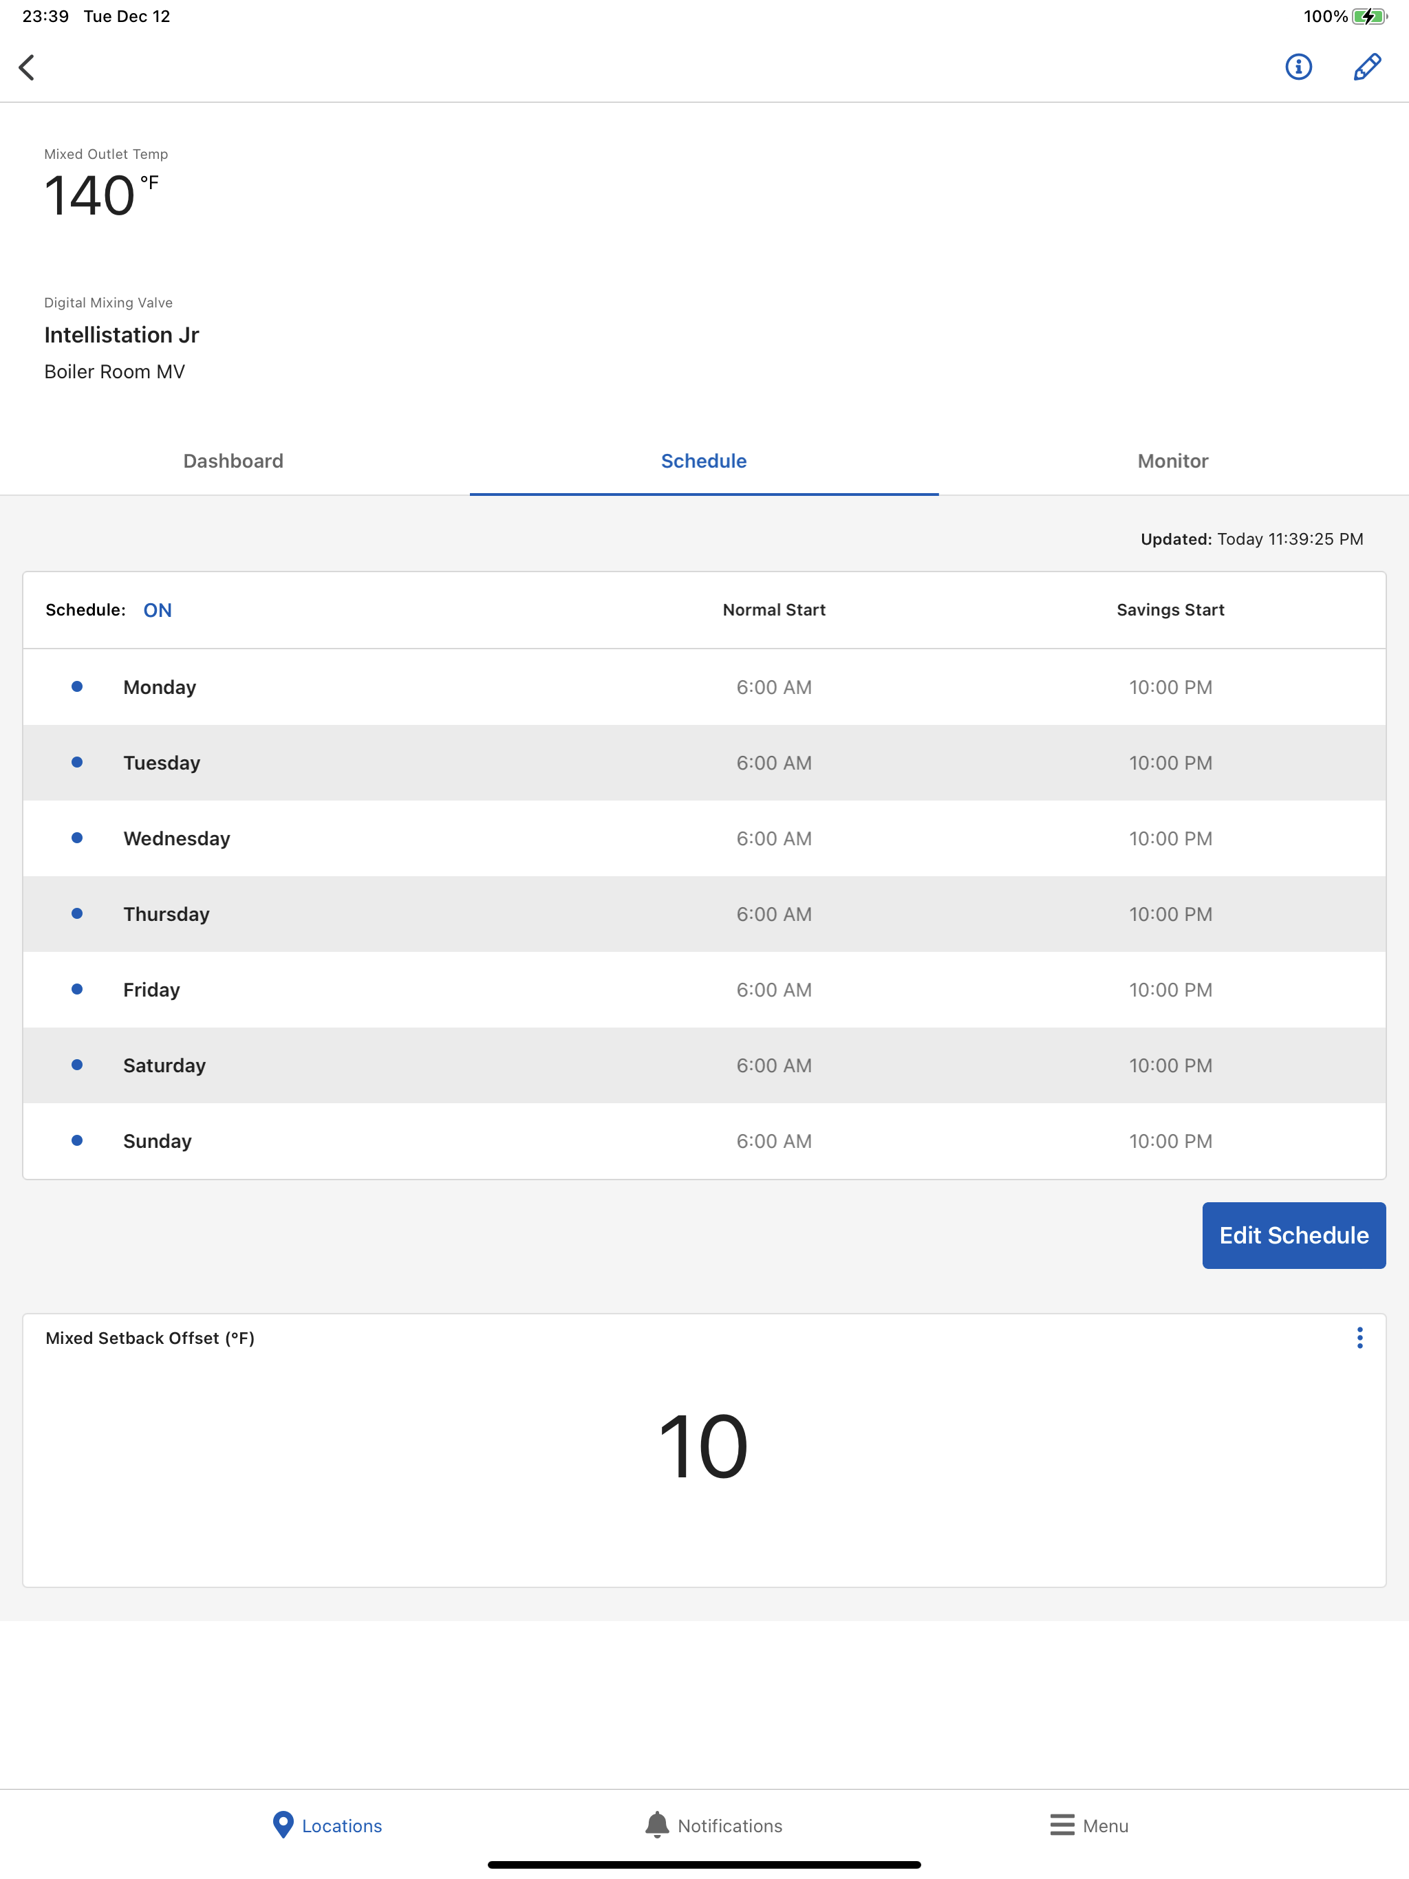Image resolution: width=1409 pixels, height=1879 pixels.
Task: Click Friday's 10:00 PM savings start
Action: pos(1170,990)
